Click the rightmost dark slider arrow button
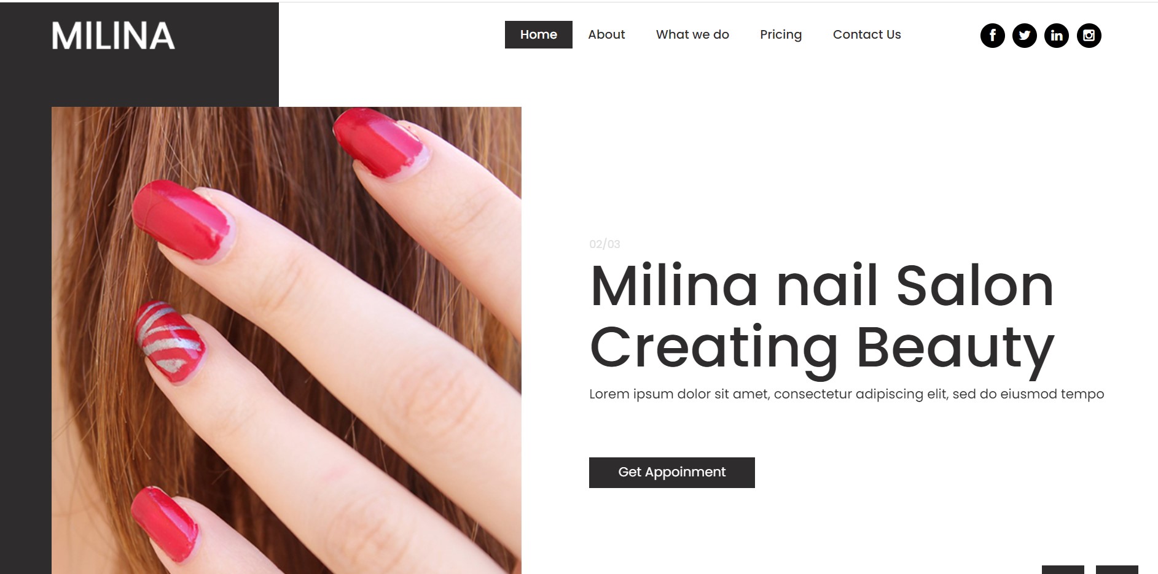This screenshot has height=574, width=1158. coord(1117,570)
